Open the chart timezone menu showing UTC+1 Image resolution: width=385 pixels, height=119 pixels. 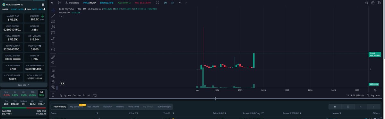pyautogui.click(x=355, y=95)
